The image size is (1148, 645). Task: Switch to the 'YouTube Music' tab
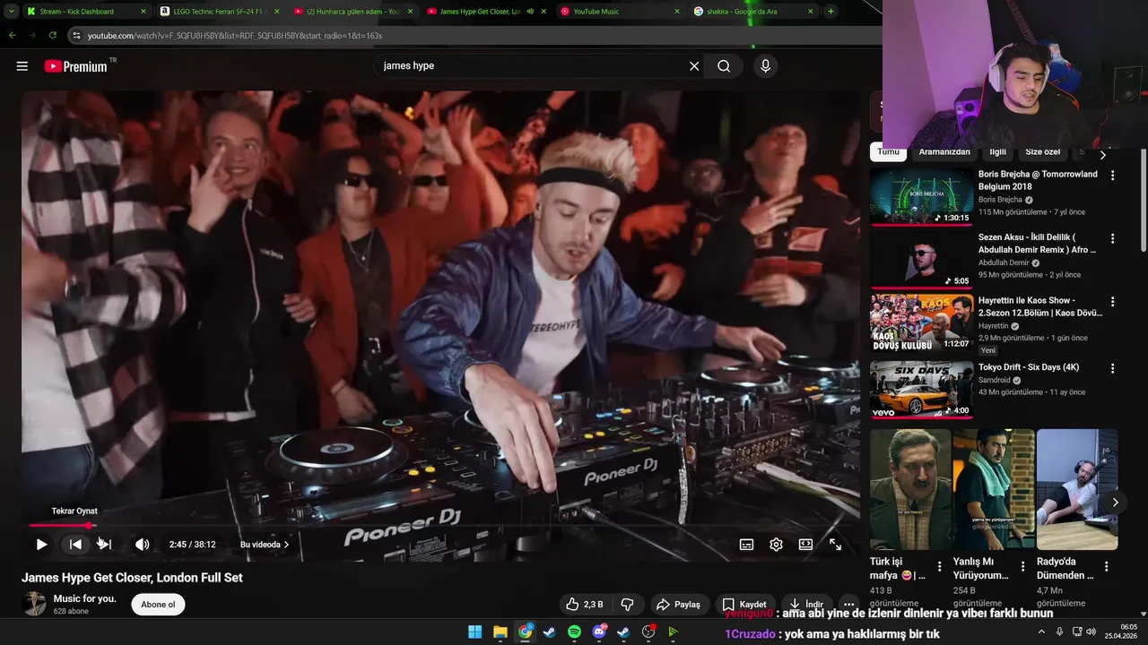[619, 12]
